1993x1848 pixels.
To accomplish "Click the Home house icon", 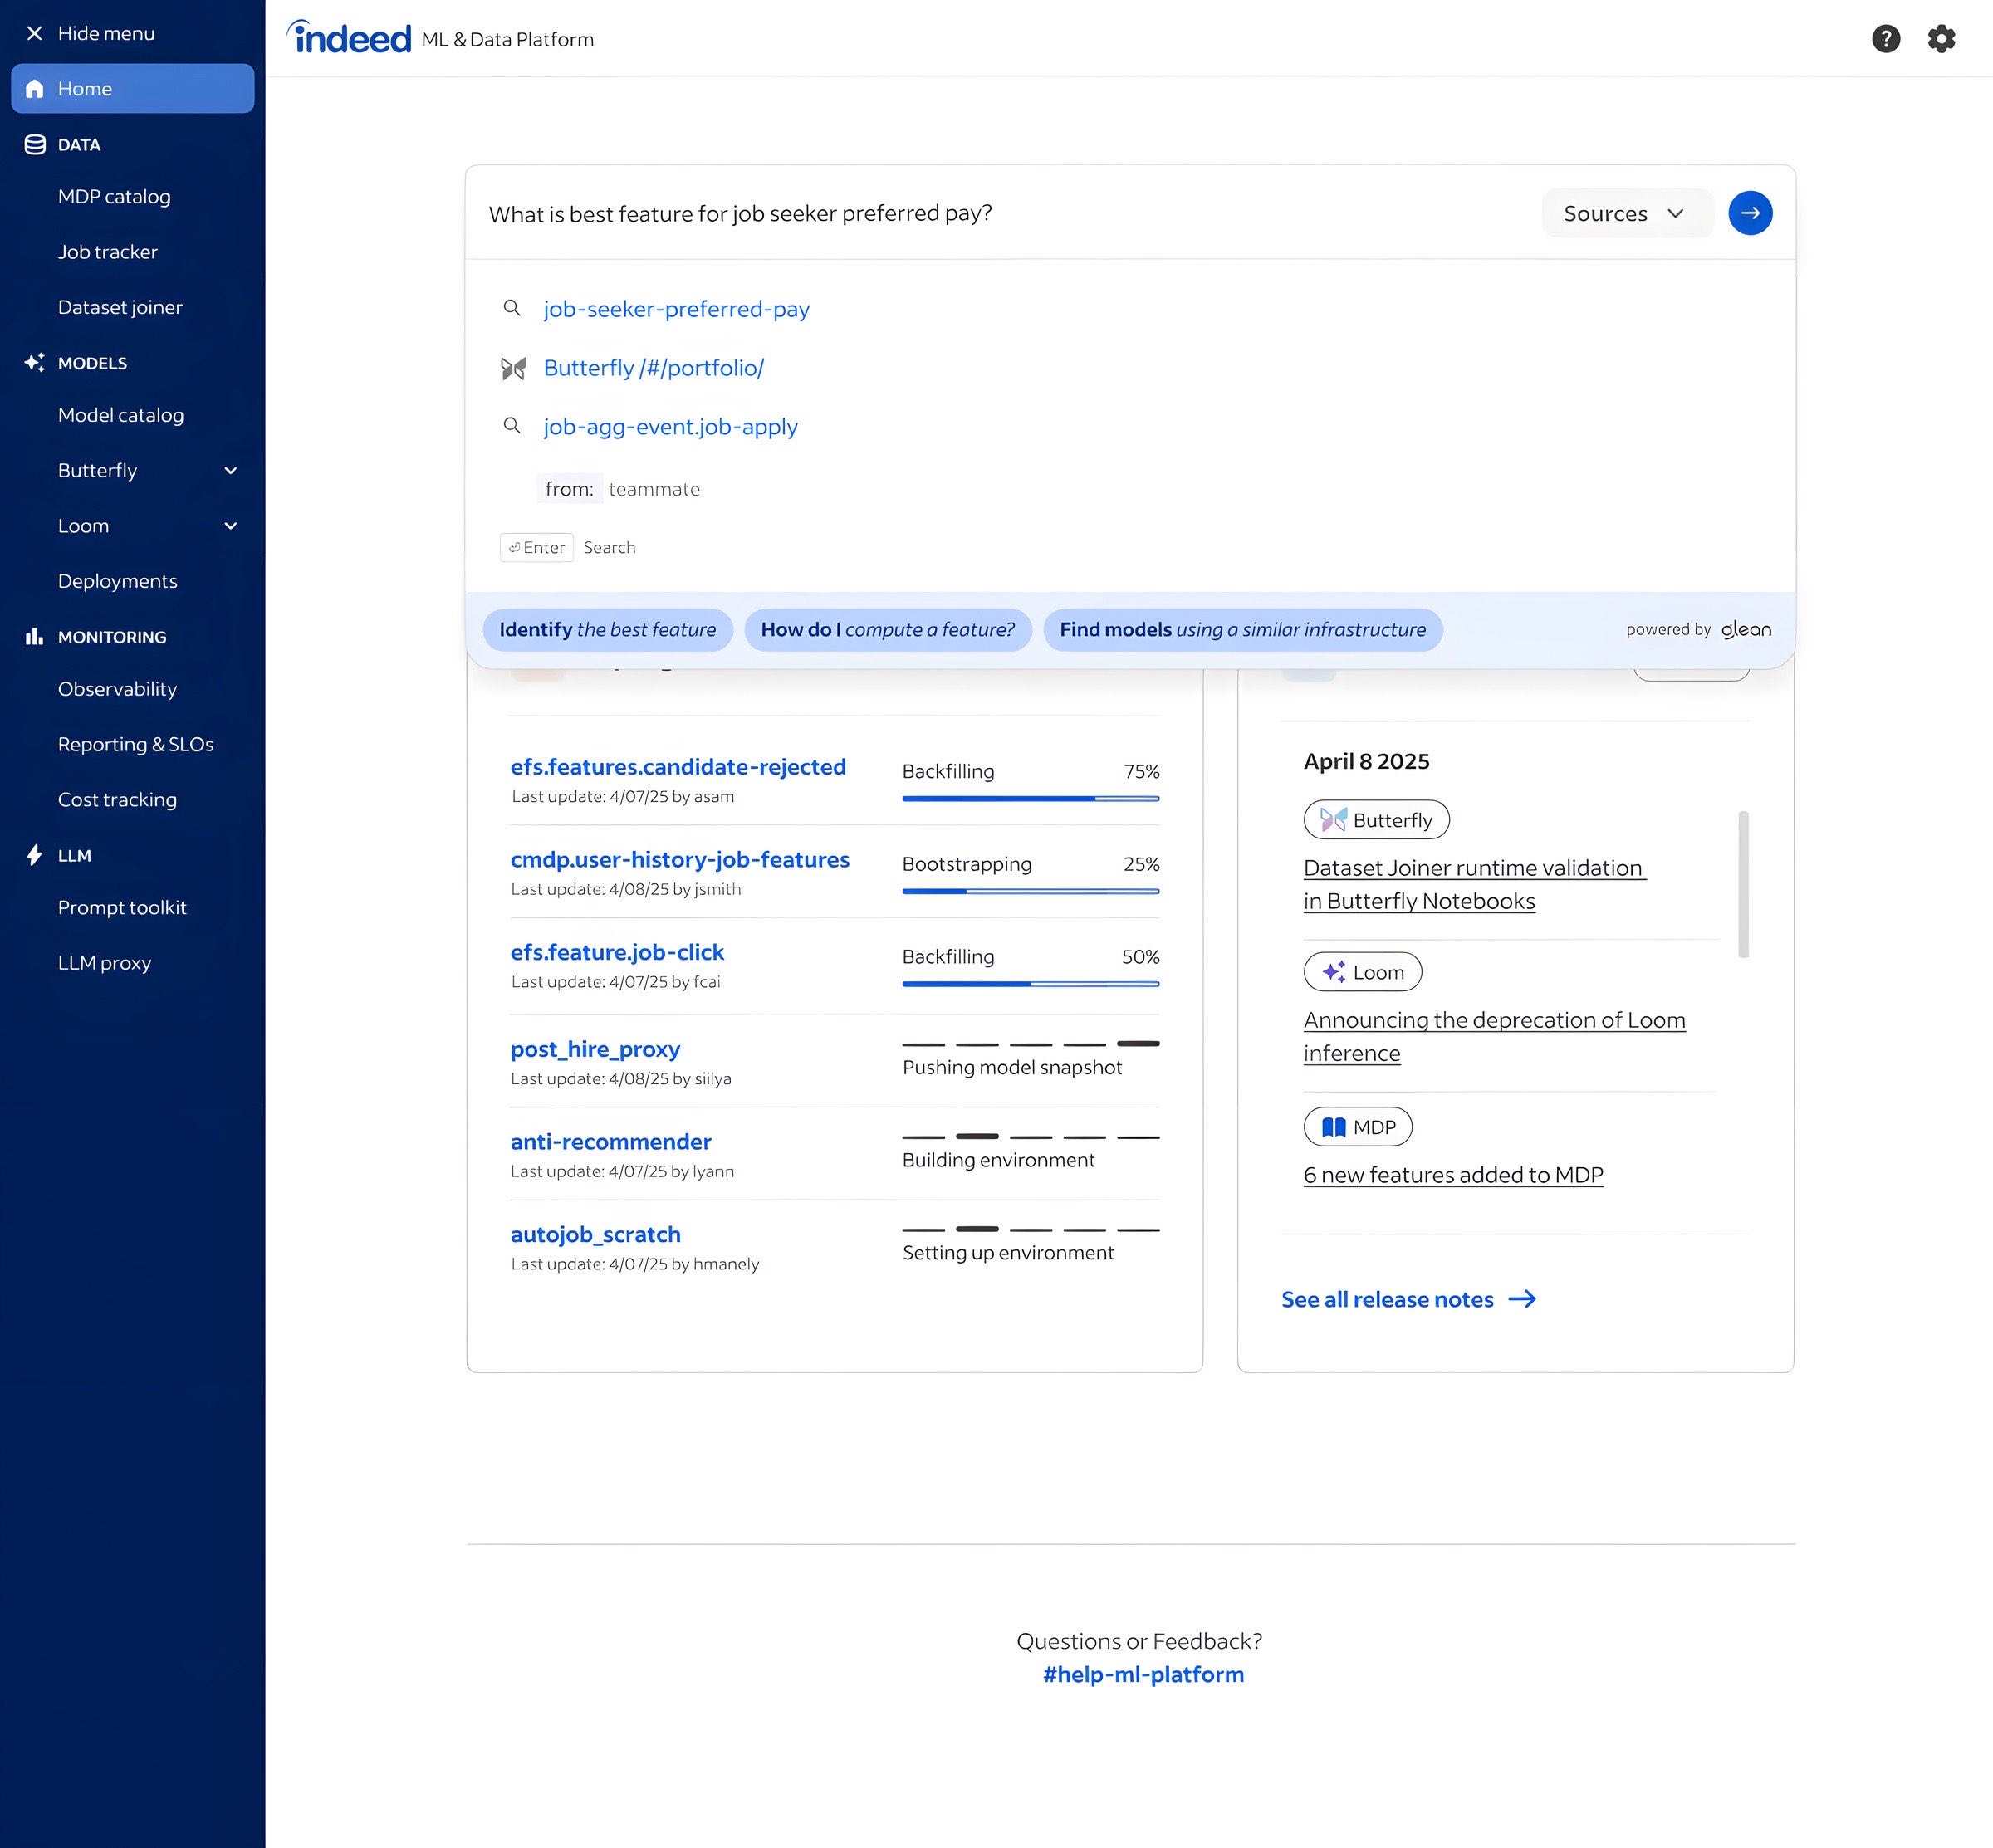I will click(35, 88).
